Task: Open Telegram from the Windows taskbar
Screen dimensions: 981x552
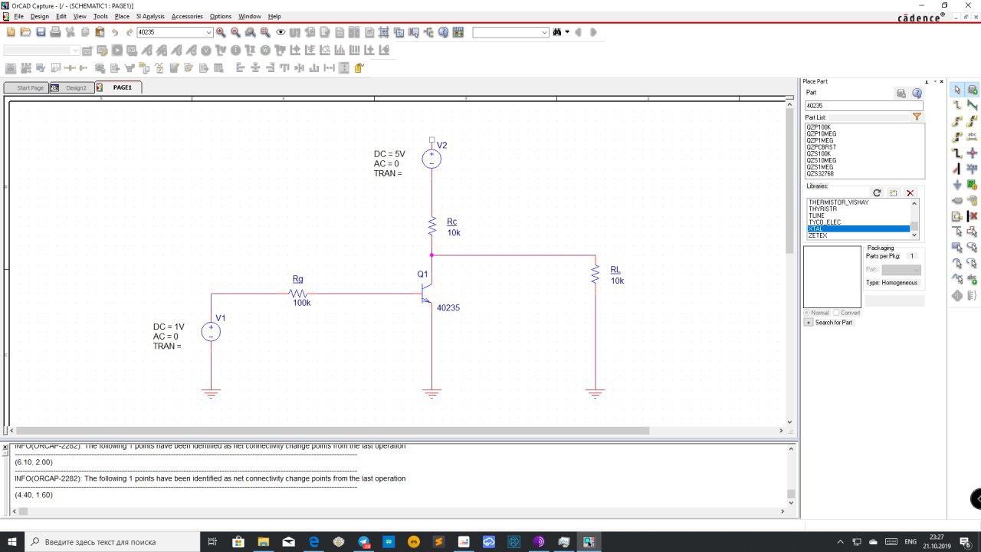Action: pyautogui.click(x=364, y=541)
